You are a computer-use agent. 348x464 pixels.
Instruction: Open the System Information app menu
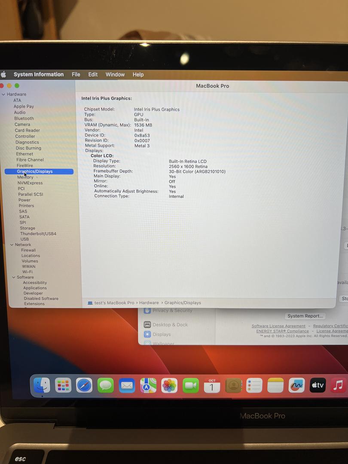(x=39, y=75)
